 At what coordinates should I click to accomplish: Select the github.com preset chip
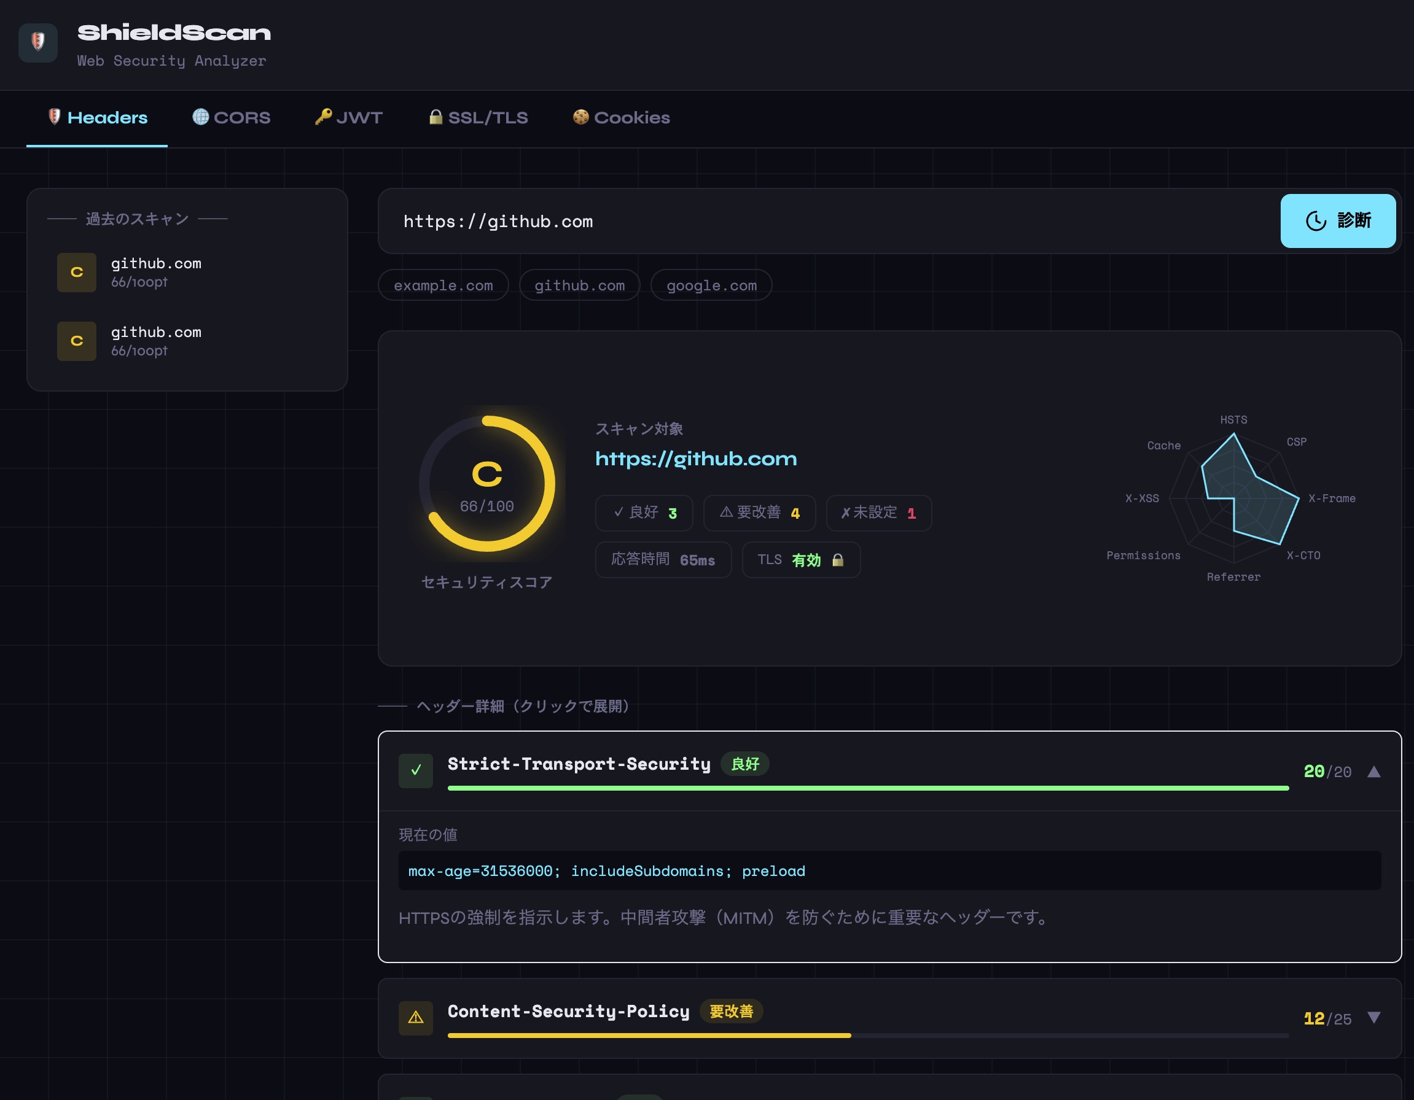579,285
